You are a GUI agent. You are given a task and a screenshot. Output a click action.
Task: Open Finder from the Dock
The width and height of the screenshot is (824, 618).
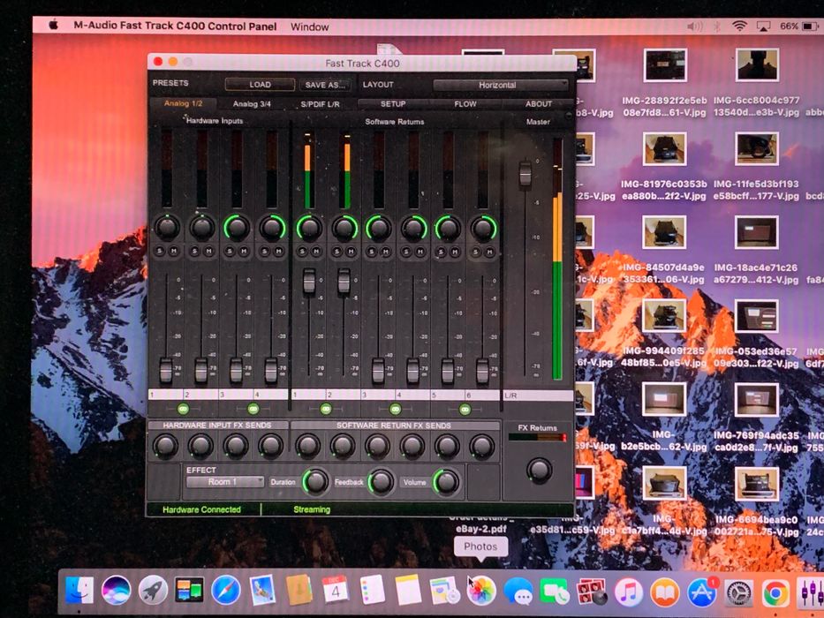point(79,591)
